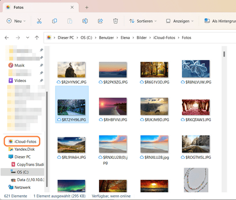The height and width of the screenshot is (200, 236).
Task: Click cloud status icon of $R2HYN9C.JPG
Action: (x=58, y=82)
